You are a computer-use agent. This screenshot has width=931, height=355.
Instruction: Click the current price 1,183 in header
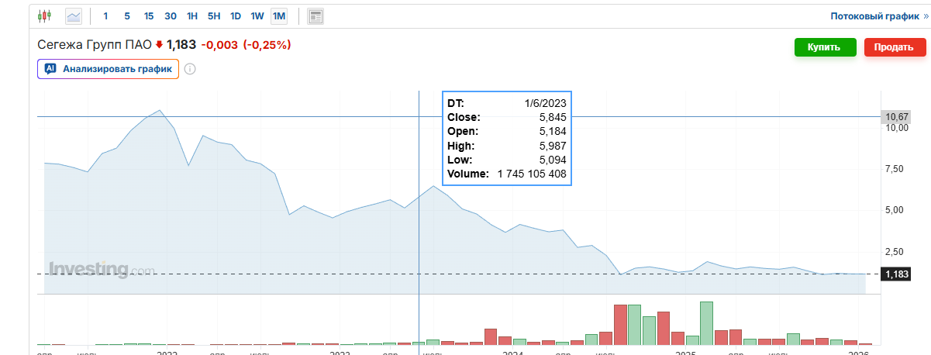pyautogui.click(x=181, y=45)
